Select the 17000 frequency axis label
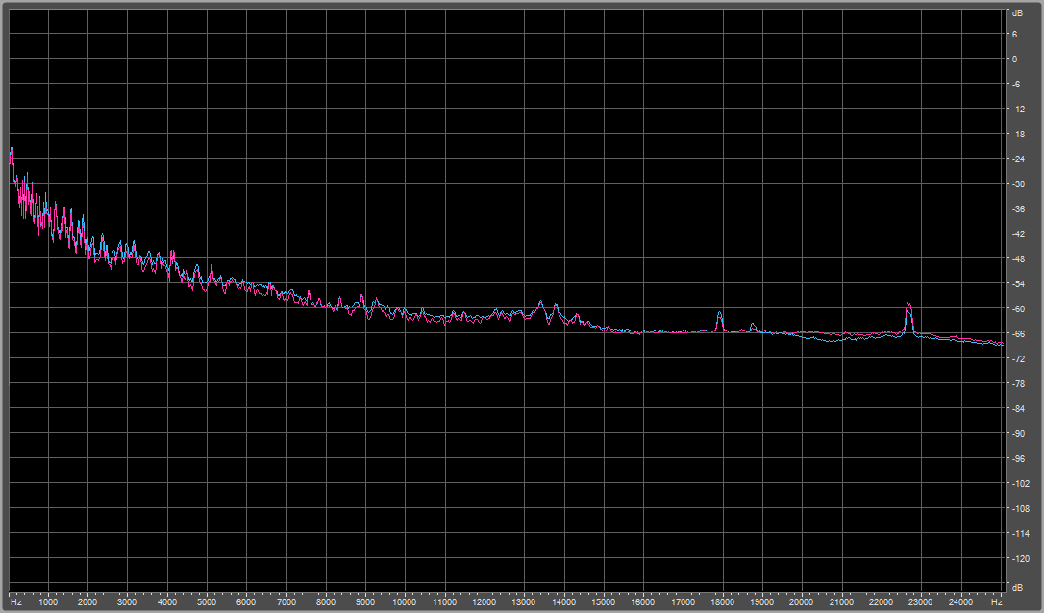Image resolution: width=1044 pixels, height=613 pixels. pyautogui.click(x=684, y=601)
